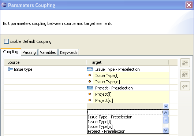194x136 pixels.
Task: Select Issue Type[l] from the dropdown list
Action: click(100, 122)
